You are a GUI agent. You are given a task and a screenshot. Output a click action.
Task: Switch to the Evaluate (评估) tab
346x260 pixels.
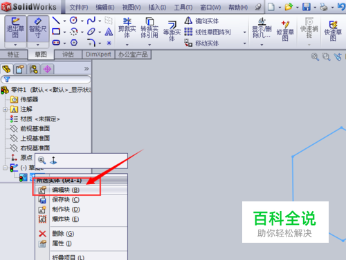(x=68, y=54)
